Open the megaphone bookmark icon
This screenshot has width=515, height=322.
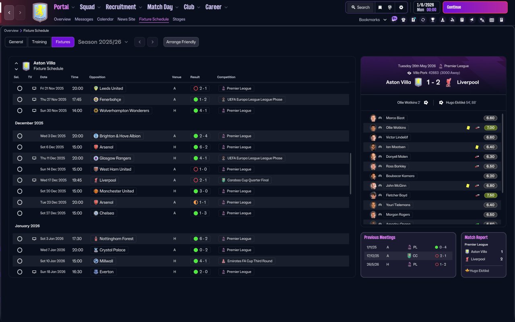pyautogui.click(x=472, y=20)
